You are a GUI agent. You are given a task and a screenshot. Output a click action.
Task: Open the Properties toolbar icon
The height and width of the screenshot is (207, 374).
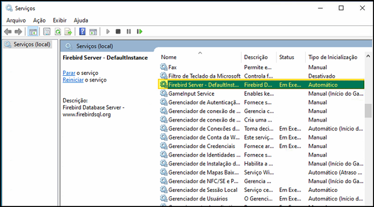47,31
